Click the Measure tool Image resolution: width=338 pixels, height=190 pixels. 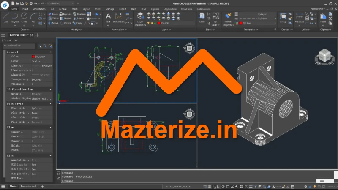(x=300, y=18)
